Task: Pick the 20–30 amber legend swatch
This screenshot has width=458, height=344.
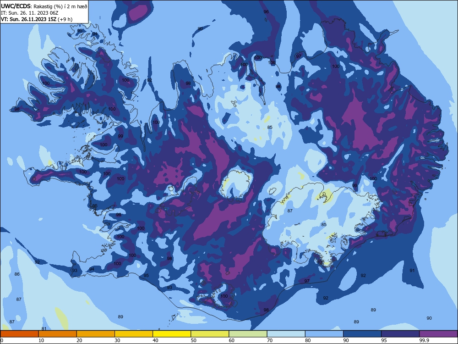Action: pos(96,334)
